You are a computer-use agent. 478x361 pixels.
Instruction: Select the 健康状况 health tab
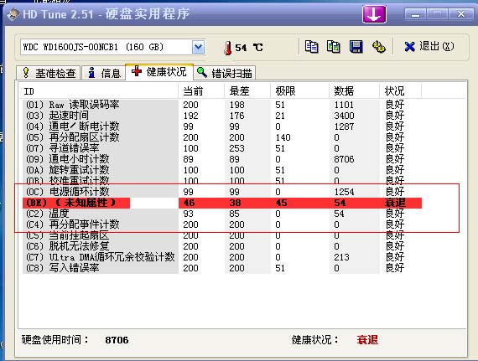point(159,72)
